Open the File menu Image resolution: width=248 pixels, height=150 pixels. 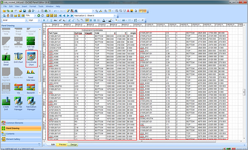coord(5,6)
